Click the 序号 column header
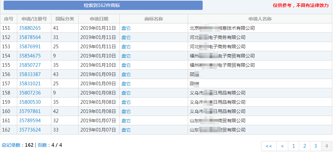 click(x=9, y=19)
